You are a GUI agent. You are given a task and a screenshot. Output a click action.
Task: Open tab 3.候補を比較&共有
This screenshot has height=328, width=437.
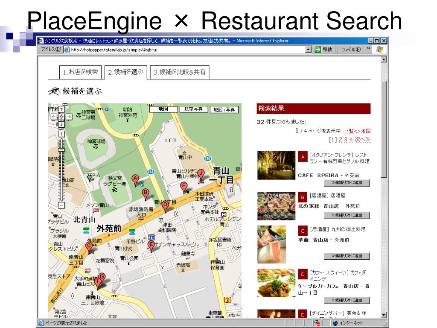click(180, 72)
